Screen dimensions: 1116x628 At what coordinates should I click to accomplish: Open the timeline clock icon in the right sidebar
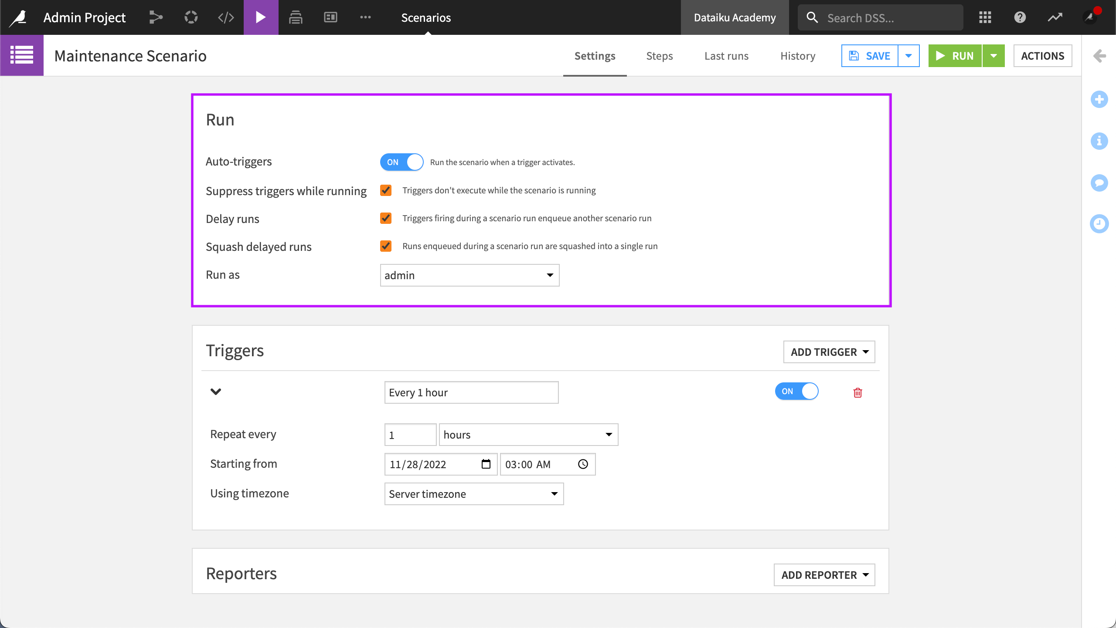tap(1100, 224)
